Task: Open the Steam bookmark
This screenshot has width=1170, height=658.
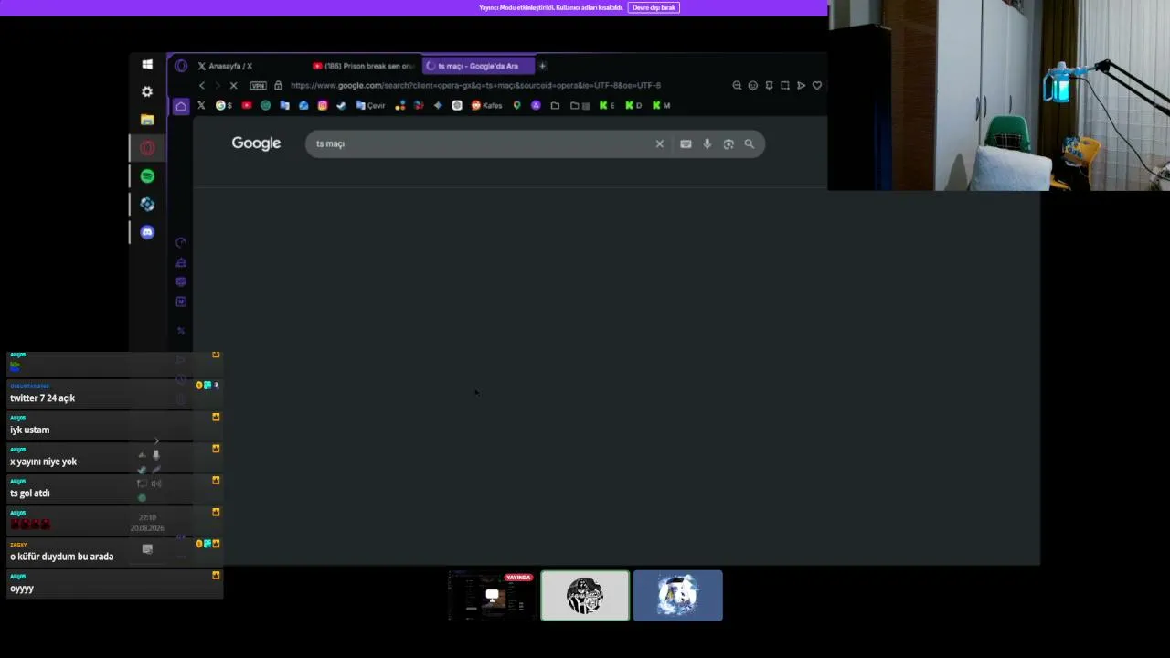Action: (x=341, y=106)
